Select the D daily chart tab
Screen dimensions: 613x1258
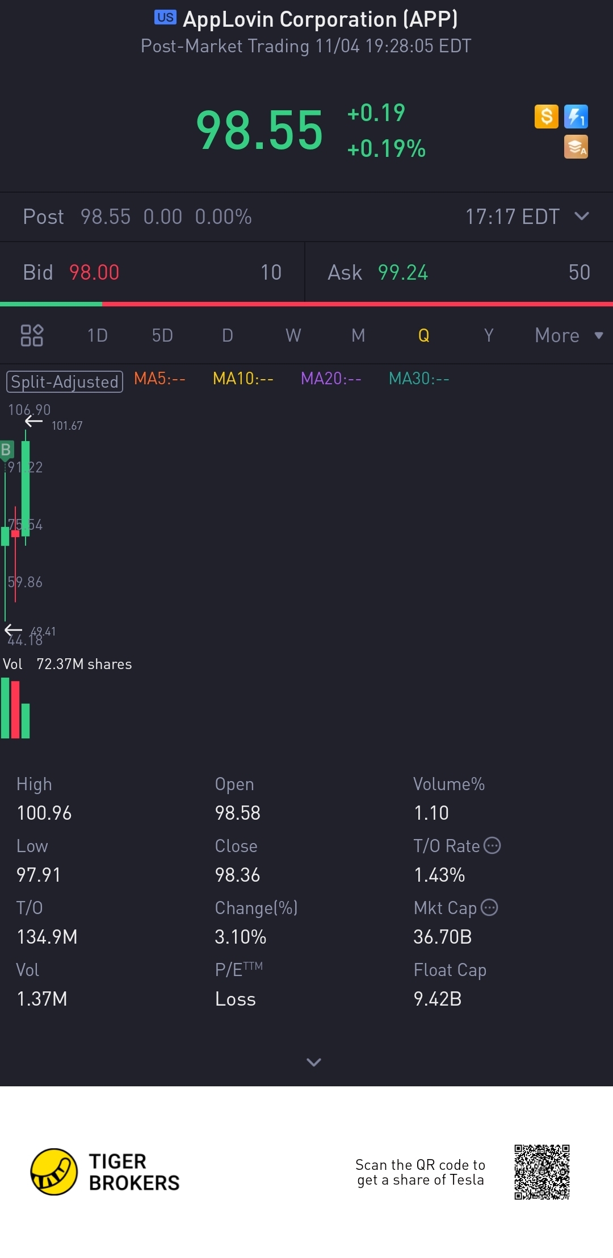[x=228, y=335]
